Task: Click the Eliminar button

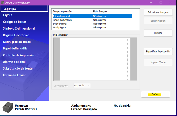Action: tap(158, 33)
